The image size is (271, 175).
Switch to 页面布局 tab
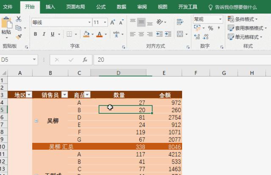tap(75, 7)
